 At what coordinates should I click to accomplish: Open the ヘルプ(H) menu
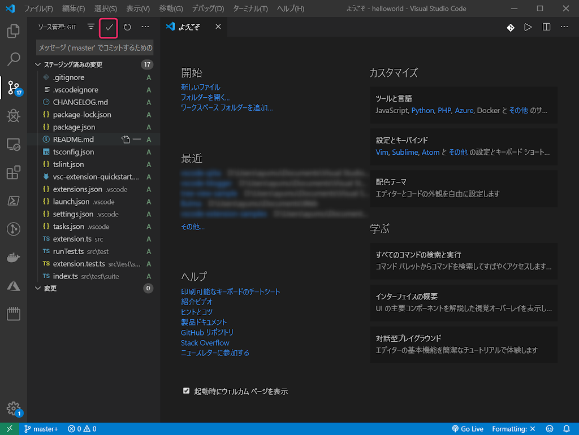[x=291, y=8]
